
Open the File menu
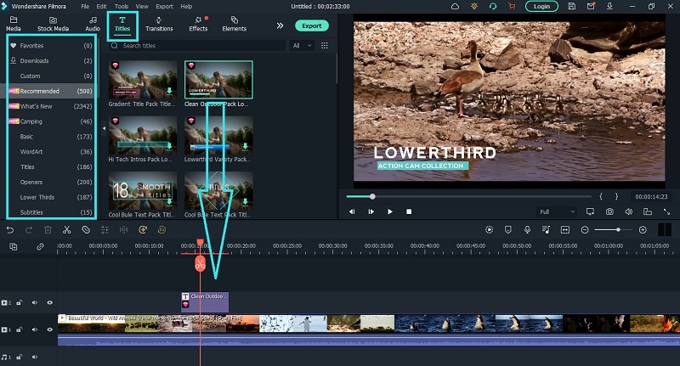(85, 6)
